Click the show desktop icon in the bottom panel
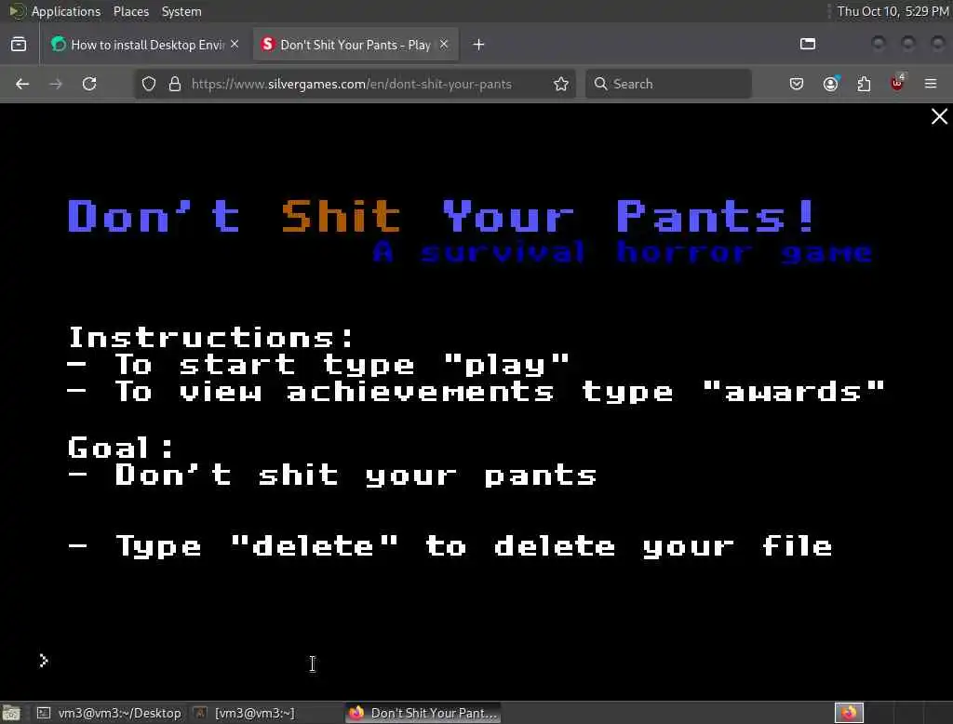This screenshot has width=953, height=724. click(x=11, y=713)
